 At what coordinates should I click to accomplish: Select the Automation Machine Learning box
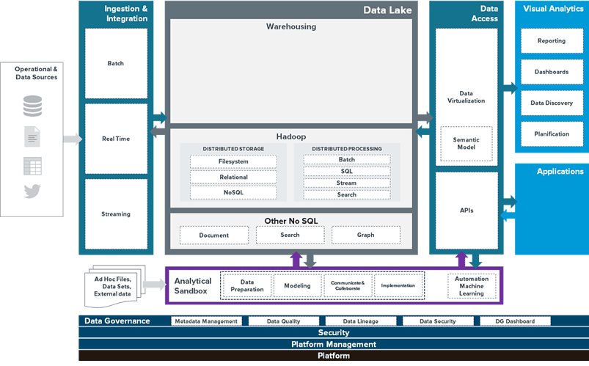pos(471,285)
